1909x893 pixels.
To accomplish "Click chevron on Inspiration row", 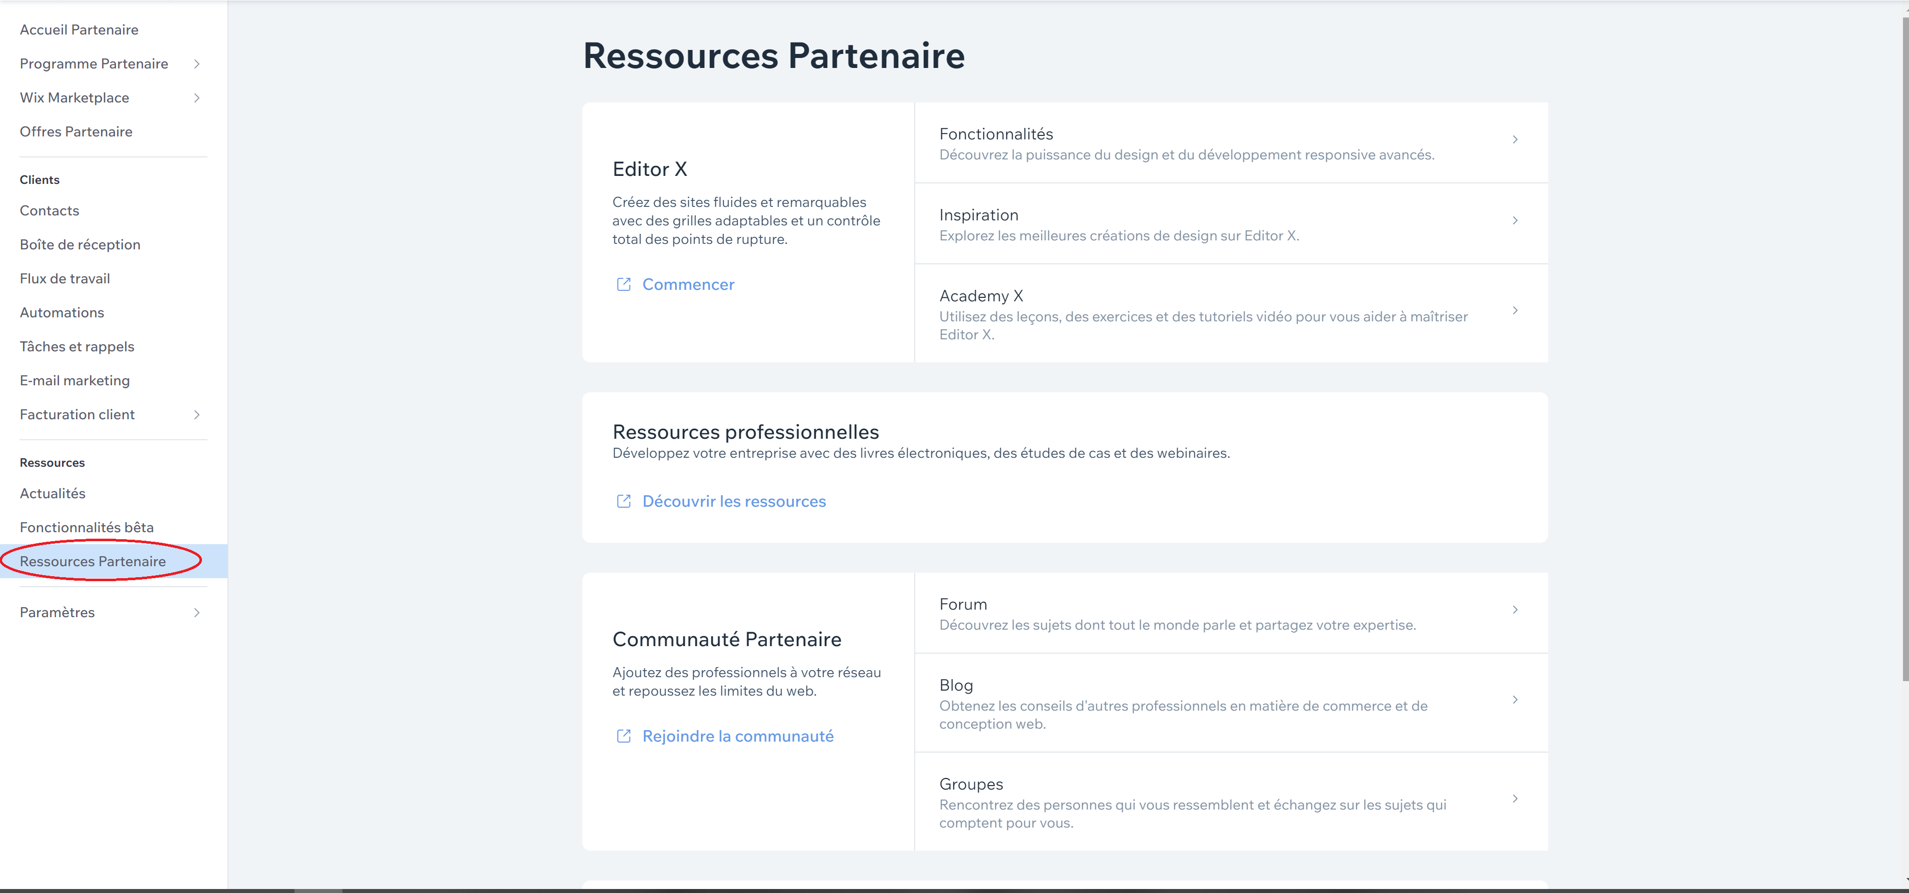I will pyautogui.click(x=1515, y=220).
